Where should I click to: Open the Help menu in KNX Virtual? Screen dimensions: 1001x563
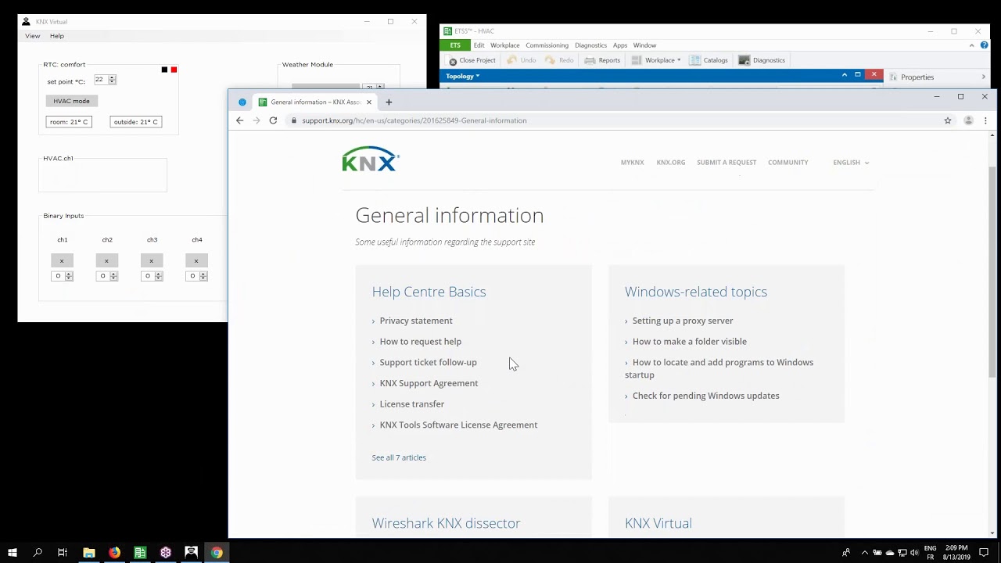tap(57, 36)
